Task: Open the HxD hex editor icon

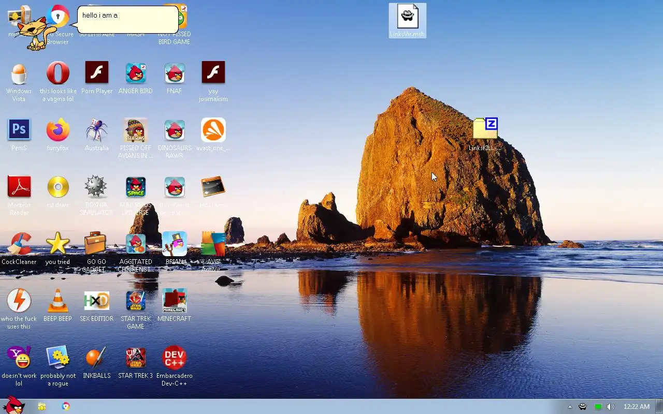Action: (x=97, y=300)
